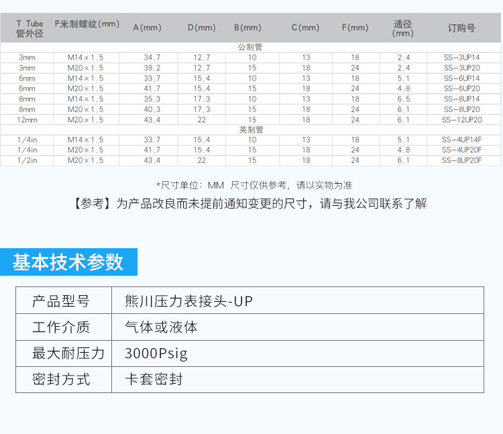Click the 通径(mm) column header
The height and width of the screenshot is (434, 503).
pos(403,29)
